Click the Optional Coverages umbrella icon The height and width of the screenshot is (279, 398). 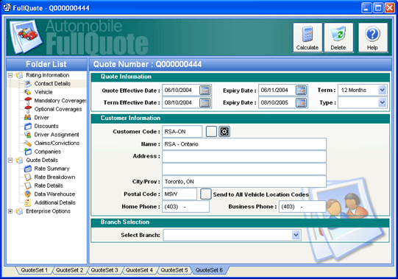(x=28, y=109)
